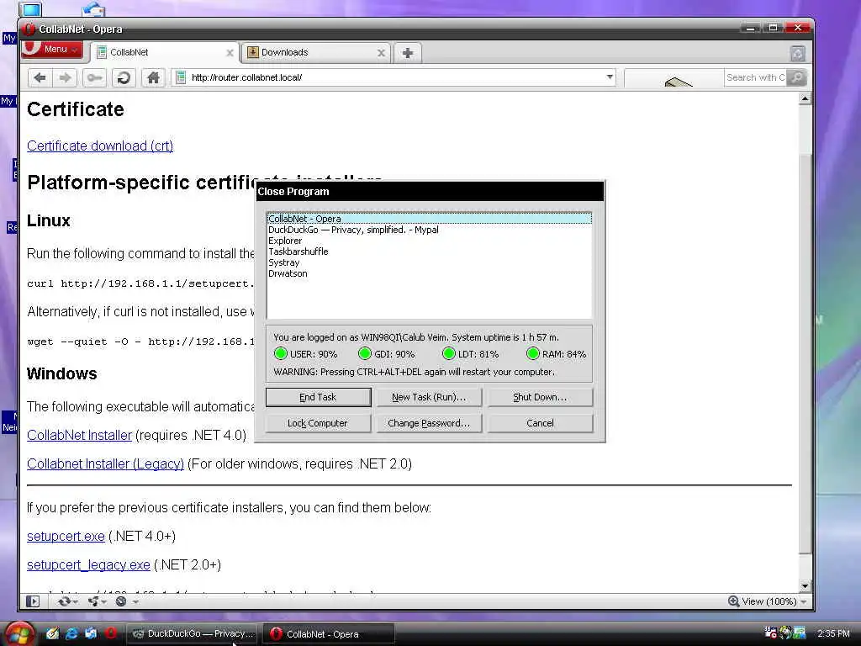
Task: Click the system tray clock
Action: [x=833, y=633]
